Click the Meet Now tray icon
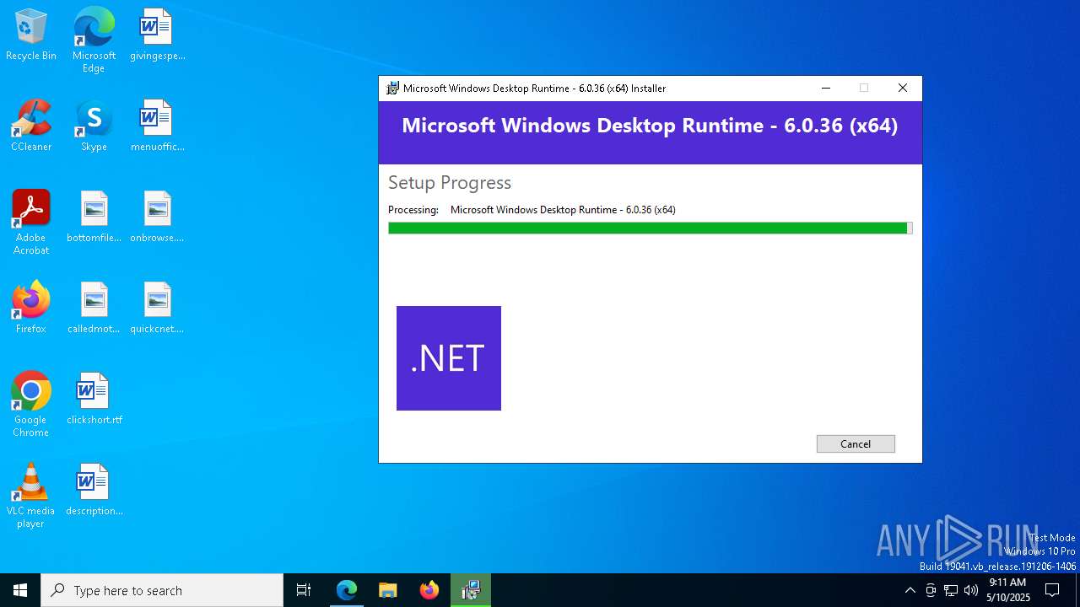This screenshot has width=1080, height=607. click(931, 590)
